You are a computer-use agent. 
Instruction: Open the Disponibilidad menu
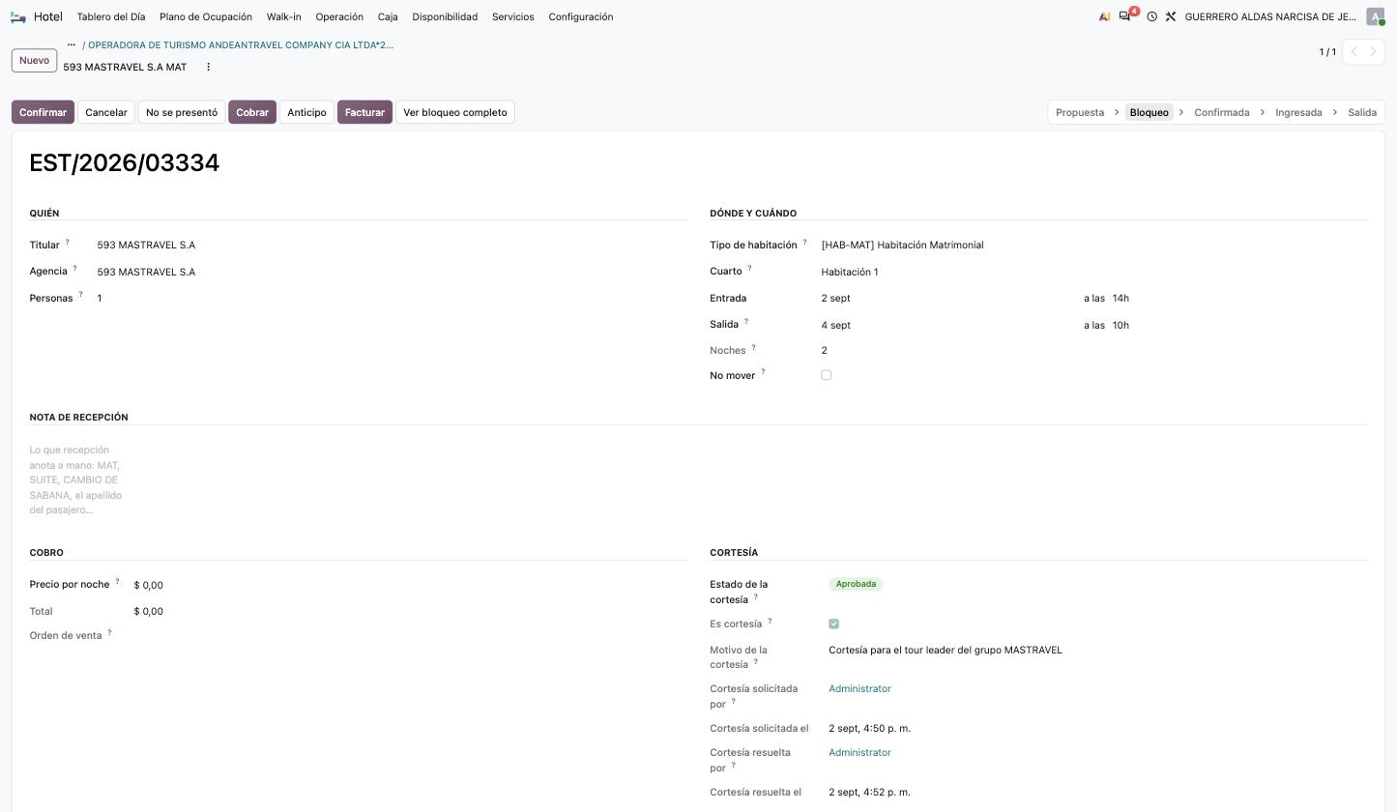point(445,16)
